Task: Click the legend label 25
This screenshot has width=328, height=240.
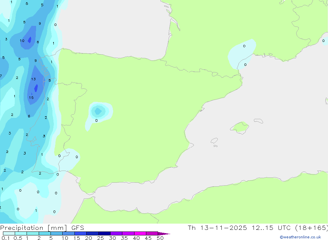Action: tap(100, 238)
